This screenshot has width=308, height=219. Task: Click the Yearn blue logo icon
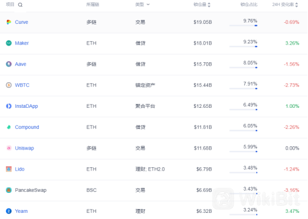point(9,211)
